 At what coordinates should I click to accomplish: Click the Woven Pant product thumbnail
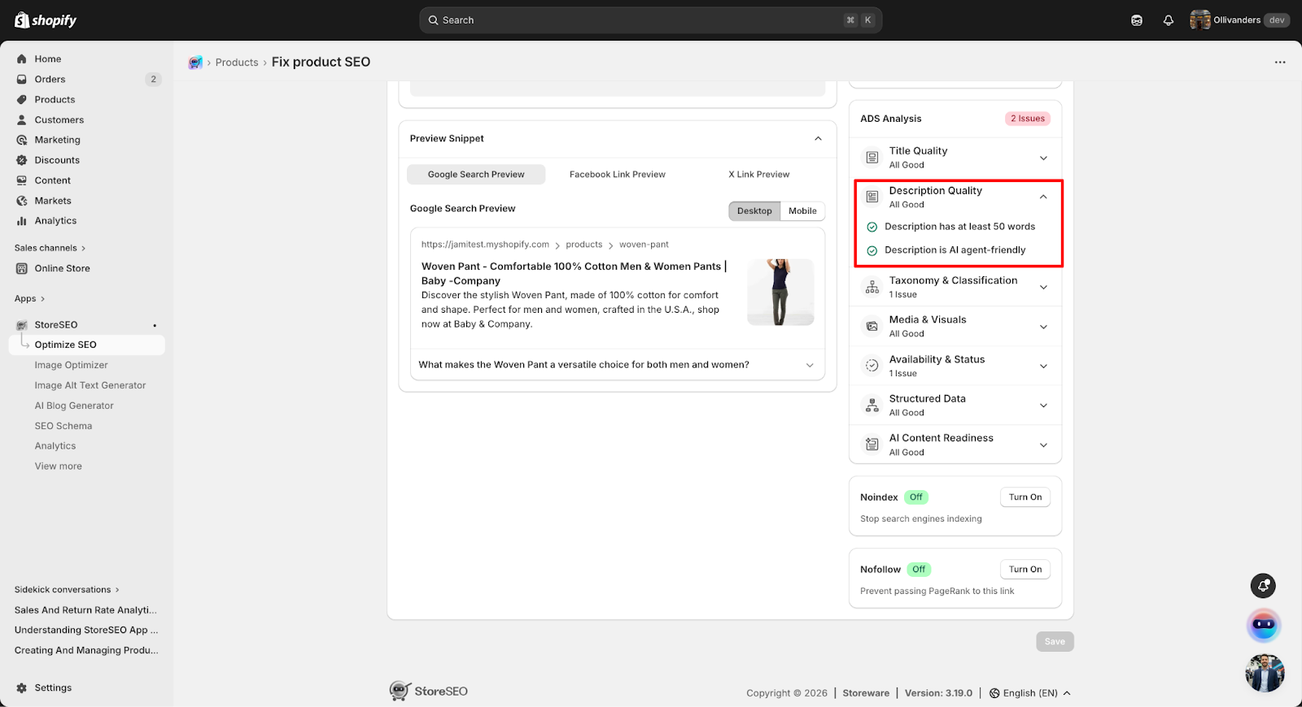click(x=780, y=292)
